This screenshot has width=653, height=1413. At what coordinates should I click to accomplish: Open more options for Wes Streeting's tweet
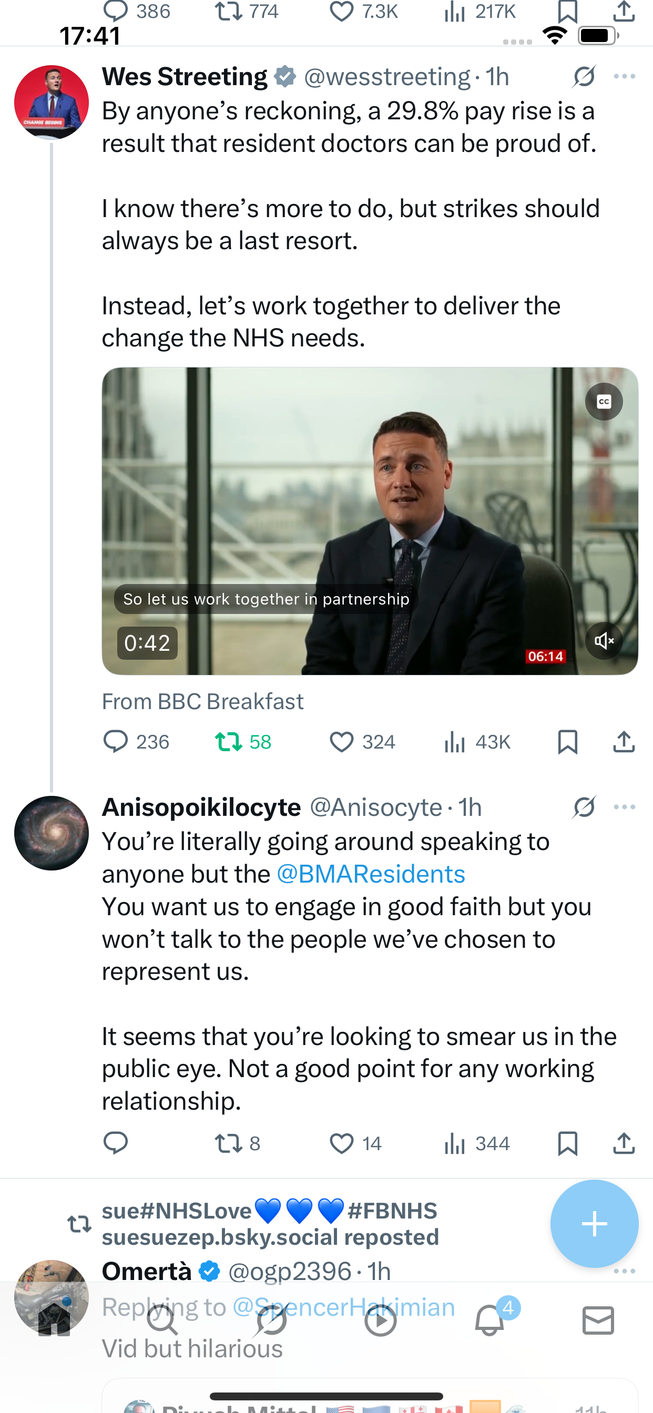625,76
